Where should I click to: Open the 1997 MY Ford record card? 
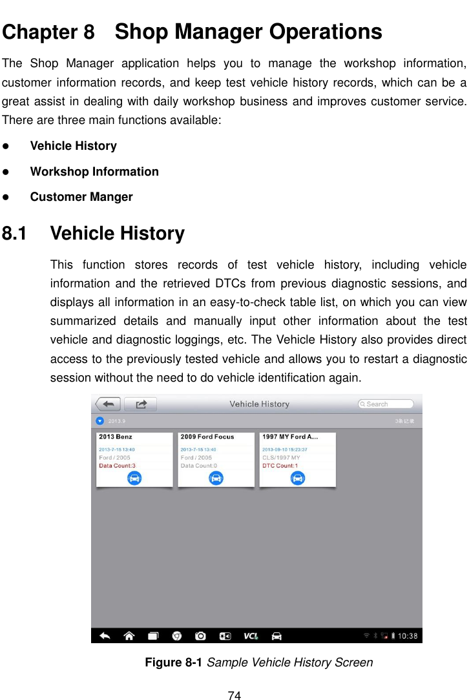pos(297,459)
